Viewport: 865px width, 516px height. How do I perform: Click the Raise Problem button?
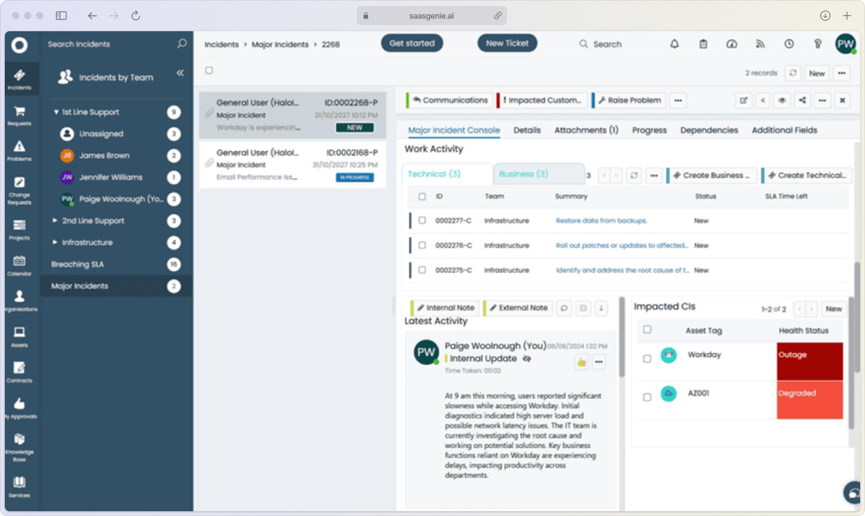click(x=629, y=100)
